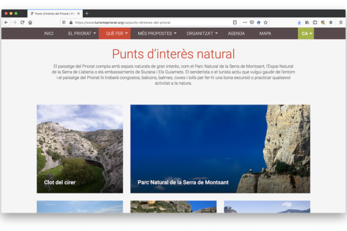Toggle the sidebar view icon

tap(315, 23)
